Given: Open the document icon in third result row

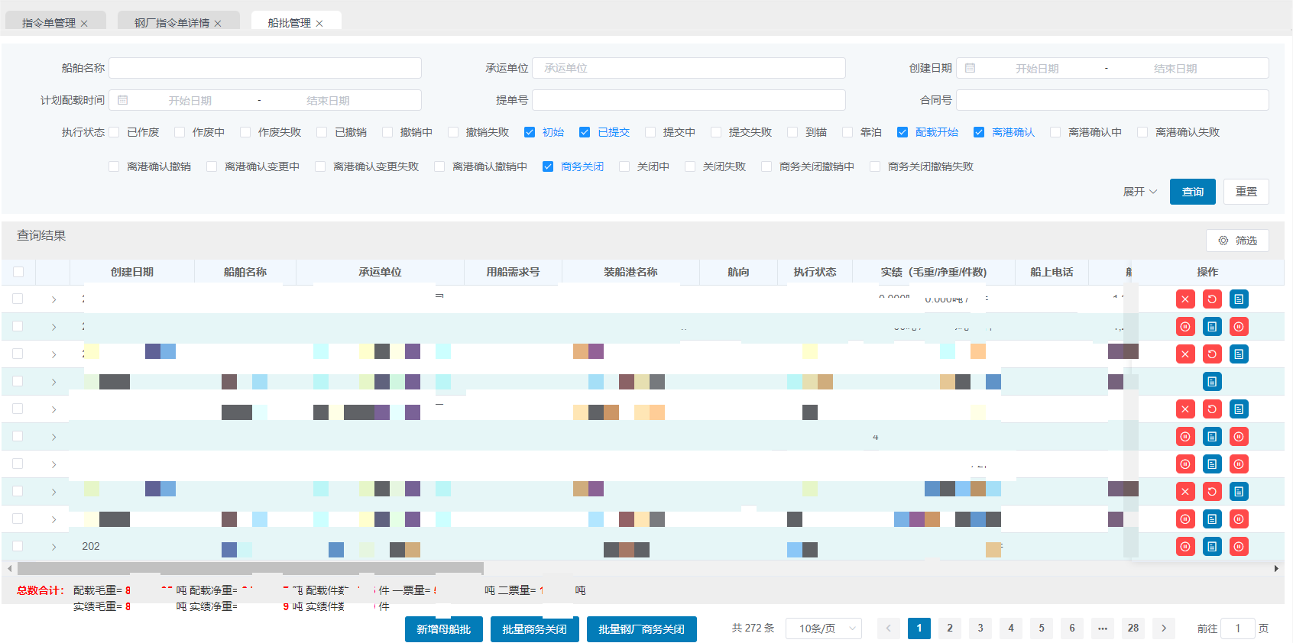Looking at the screenshot, I should pyautogui.click(x=1239, y=354).
